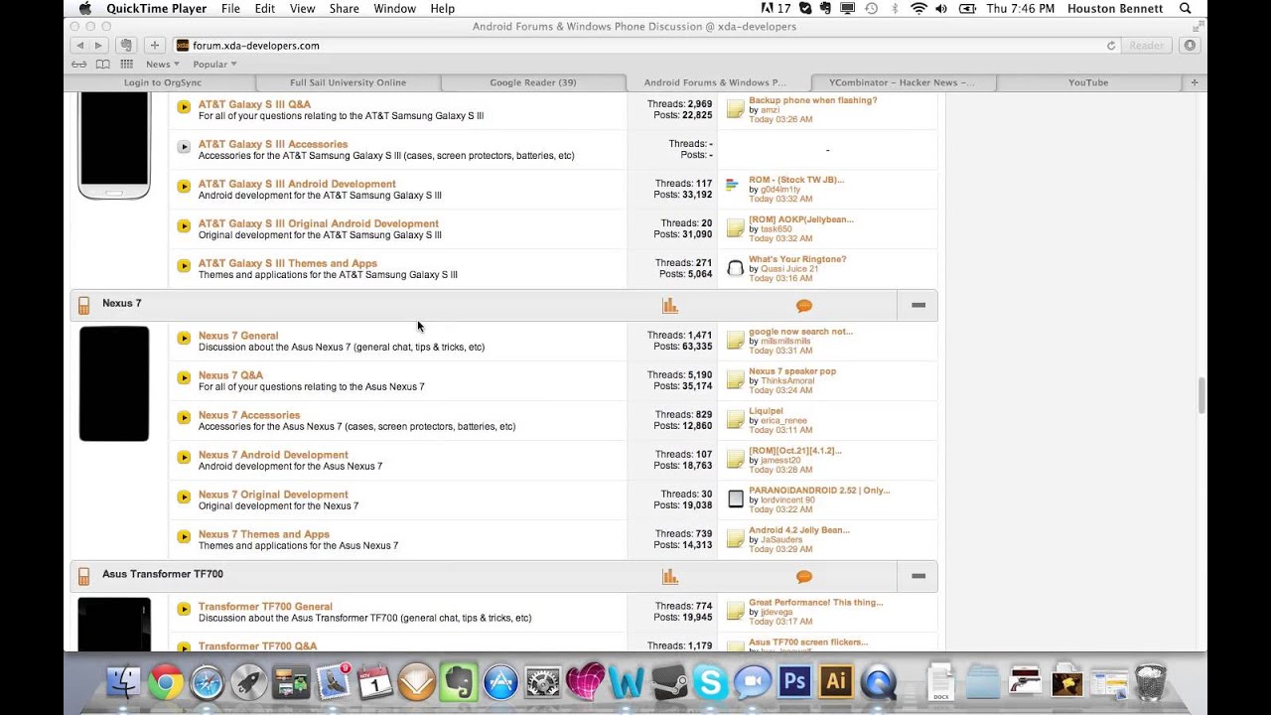Switch to the YouTube tab
Image resolution: width=1271 pixels, height=715 pixels.
tap(1088, 82)
